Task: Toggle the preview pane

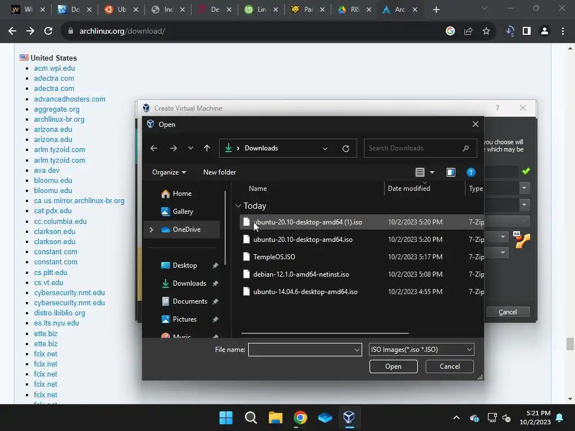Action: pyautogui.click(x=451, y=172)
